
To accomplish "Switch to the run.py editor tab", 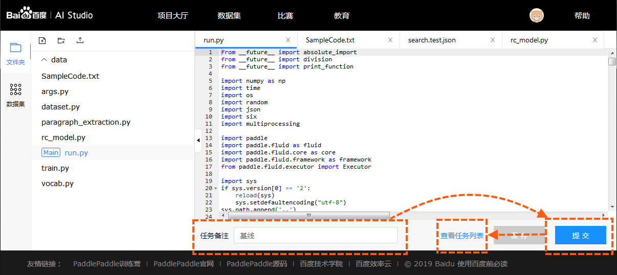I will [x=246, y=40].
